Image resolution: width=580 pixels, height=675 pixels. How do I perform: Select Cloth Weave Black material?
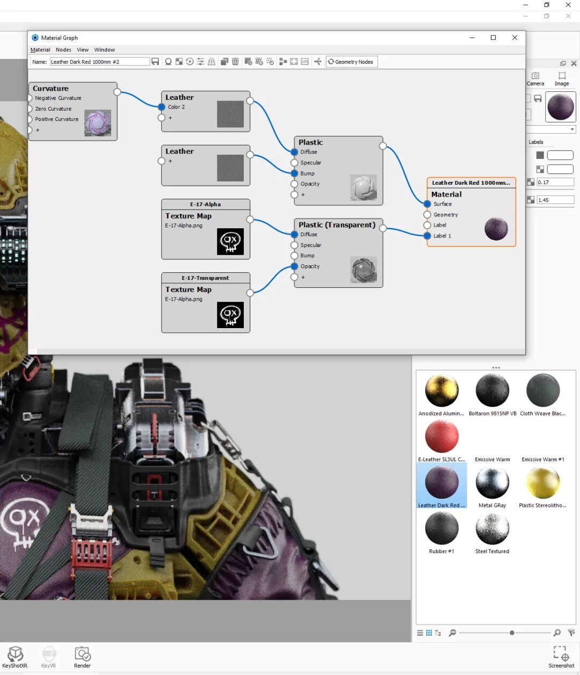click(543, 390)
